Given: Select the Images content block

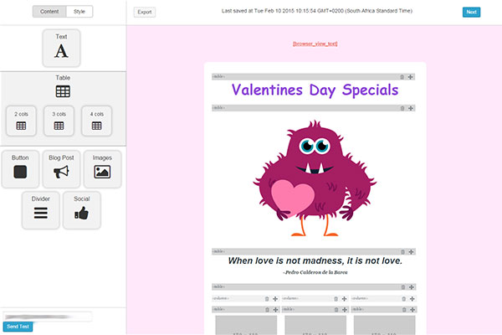Looking at the screenshot, I should [102, 169].
